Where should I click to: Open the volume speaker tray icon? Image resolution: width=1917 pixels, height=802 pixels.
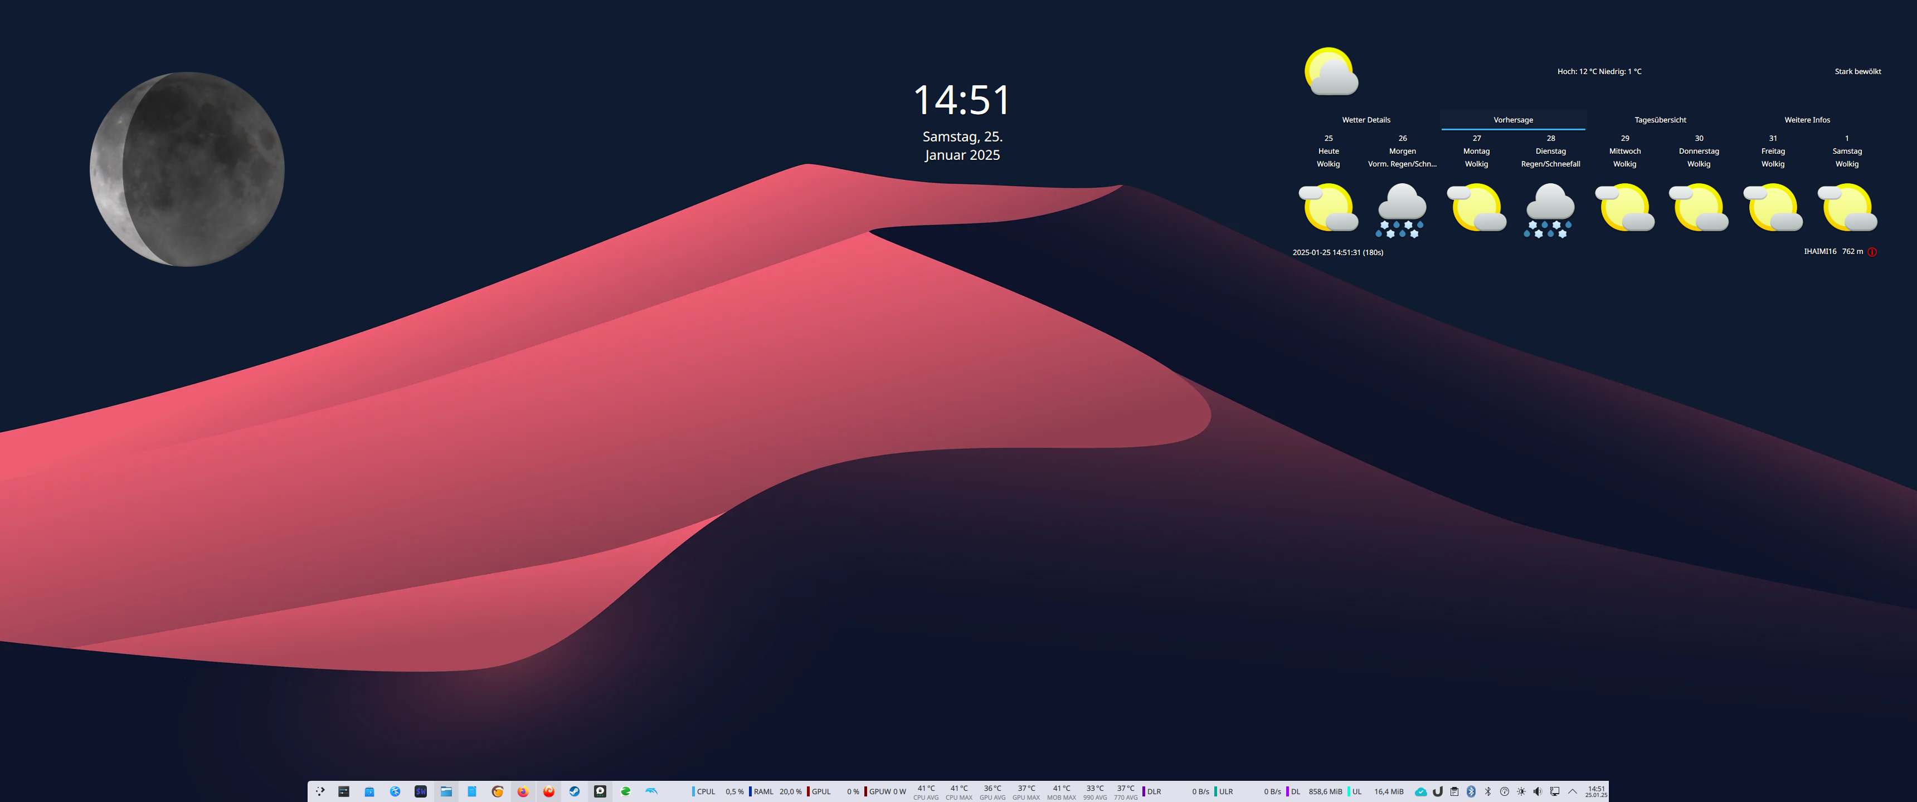point(1538,791)
